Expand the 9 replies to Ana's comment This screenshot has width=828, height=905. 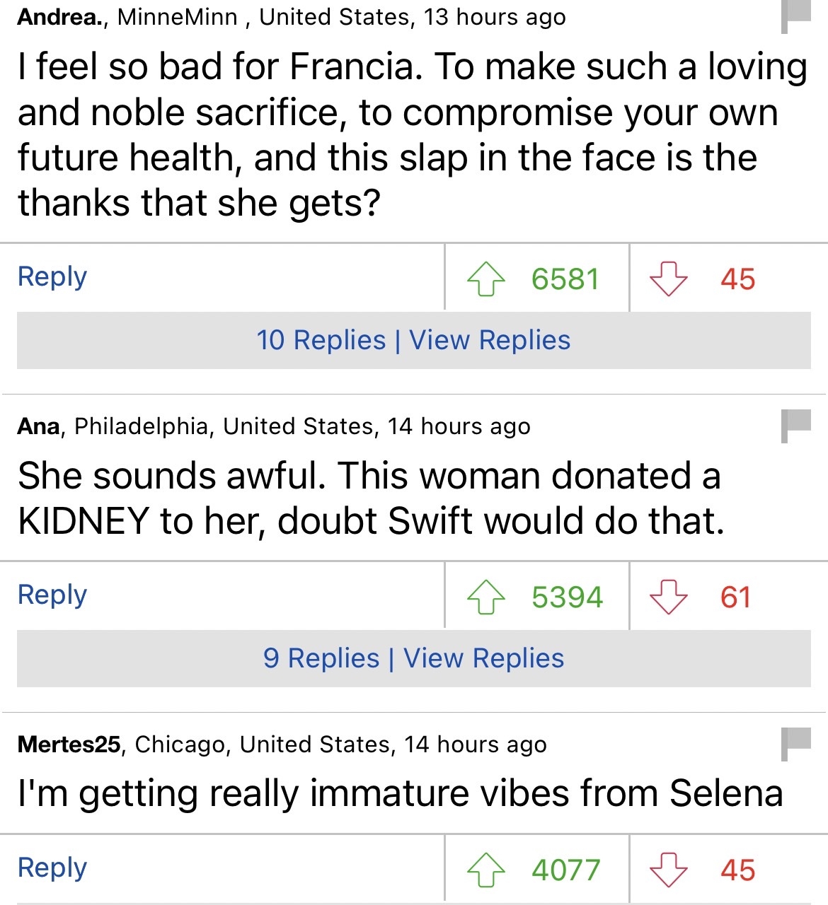point(413,658)
